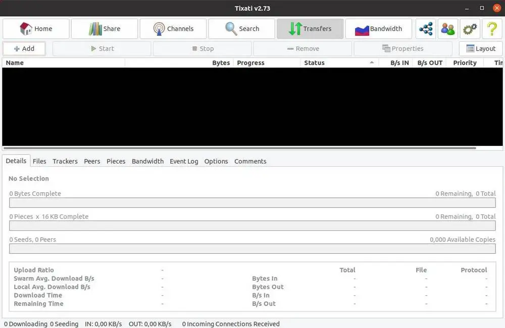Click the Remove transfer button

pos(302,48)
